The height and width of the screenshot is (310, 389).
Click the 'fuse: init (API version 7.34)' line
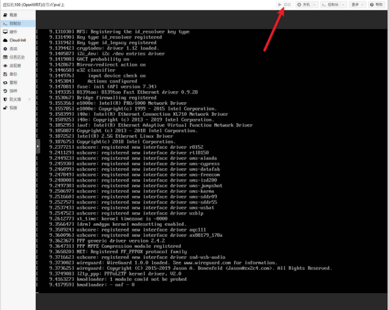116,87
